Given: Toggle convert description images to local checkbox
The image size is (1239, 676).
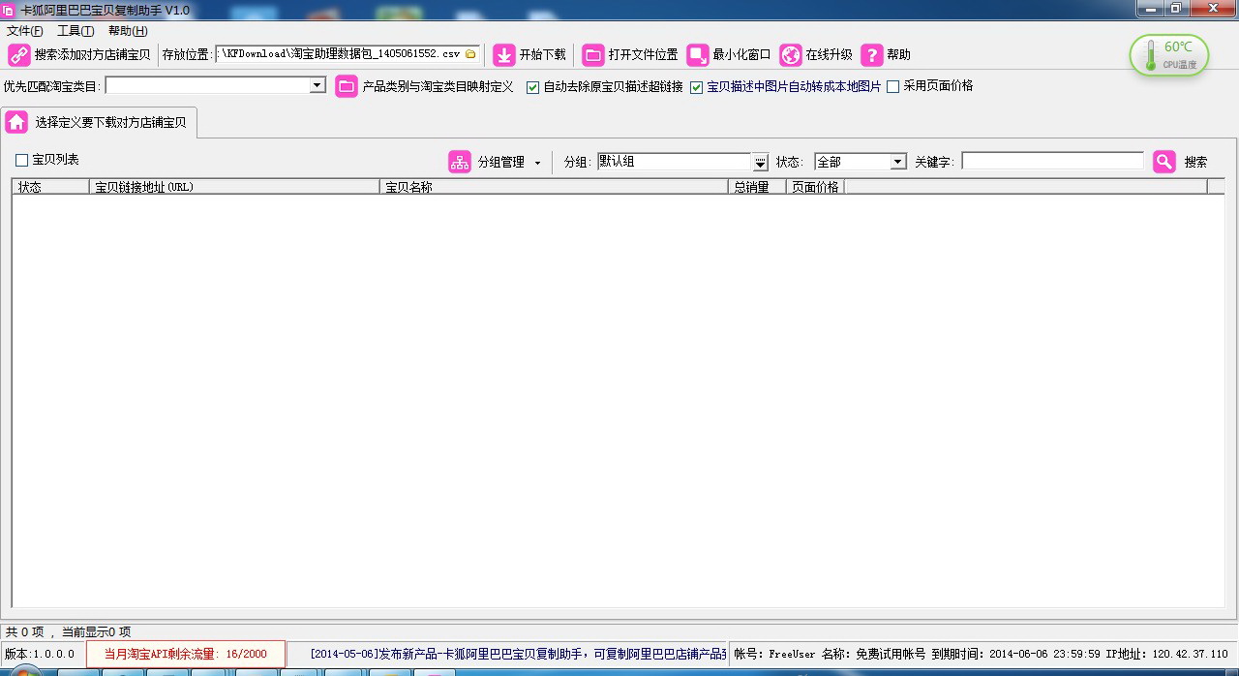Looking at the screenshot, I should click(x=696, y=87).
